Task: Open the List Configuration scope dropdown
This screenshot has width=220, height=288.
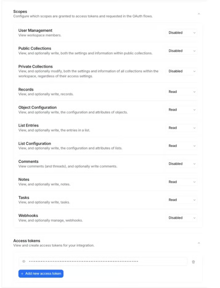Action: coord(182,146)
